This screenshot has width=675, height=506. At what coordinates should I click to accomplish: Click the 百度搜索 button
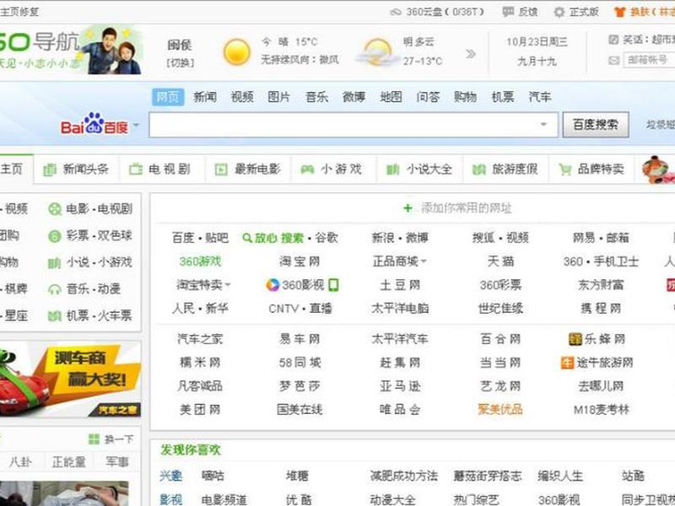click(x=596, y=125)
